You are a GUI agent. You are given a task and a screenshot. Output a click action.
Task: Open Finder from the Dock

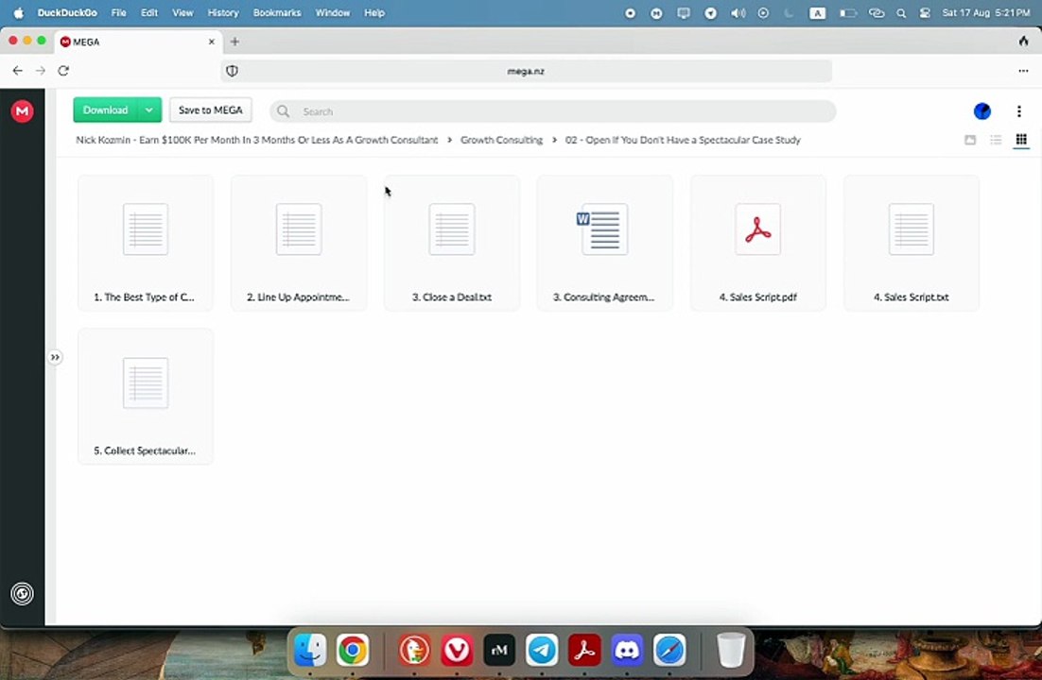tap(310, 650)
